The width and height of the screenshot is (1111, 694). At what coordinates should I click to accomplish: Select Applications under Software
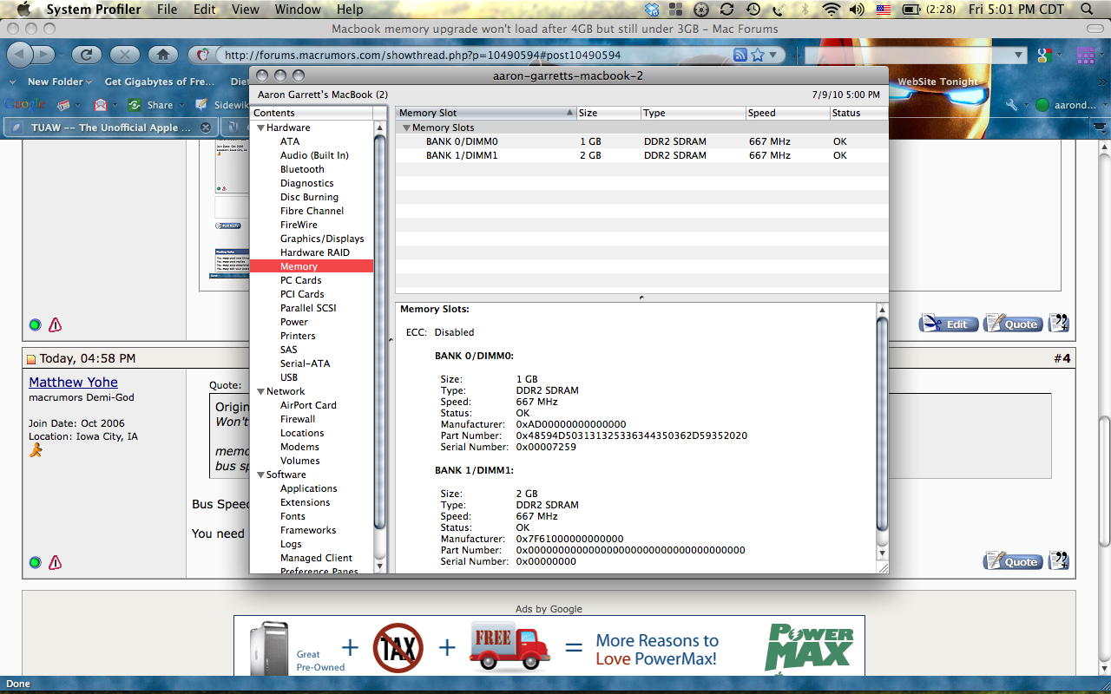pos(309,488)
